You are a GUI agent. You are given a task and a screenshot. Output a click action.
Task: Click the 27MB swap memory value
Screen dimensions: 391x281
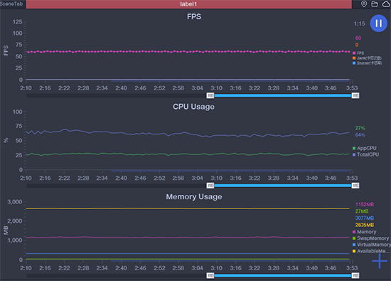[x=362, y=211]
